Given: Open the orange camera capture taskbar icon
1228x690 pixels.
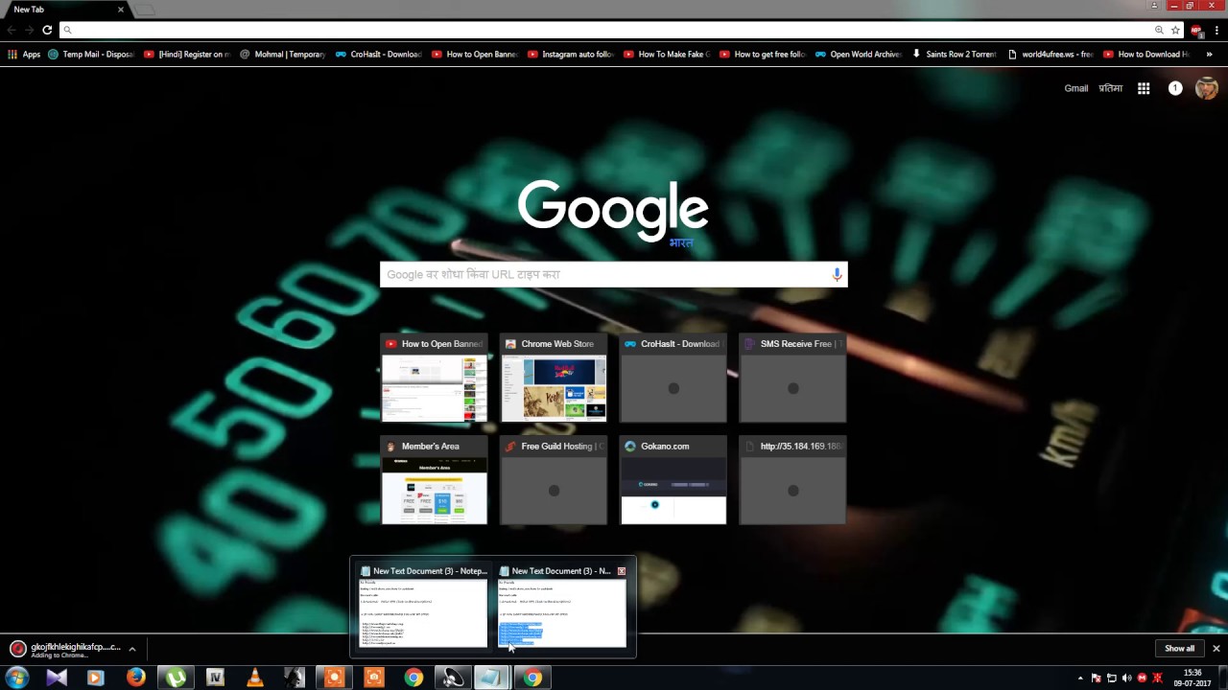Looking at the screenshot, I should [374, 678].
